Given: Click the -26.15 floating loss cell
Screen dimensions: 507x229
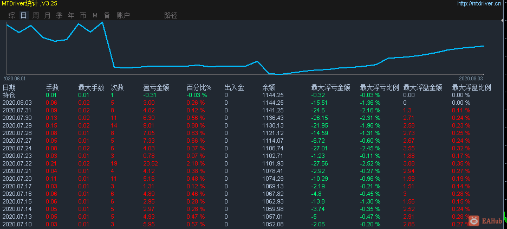Looking at the screenshot, I should [x=320, y=118].
